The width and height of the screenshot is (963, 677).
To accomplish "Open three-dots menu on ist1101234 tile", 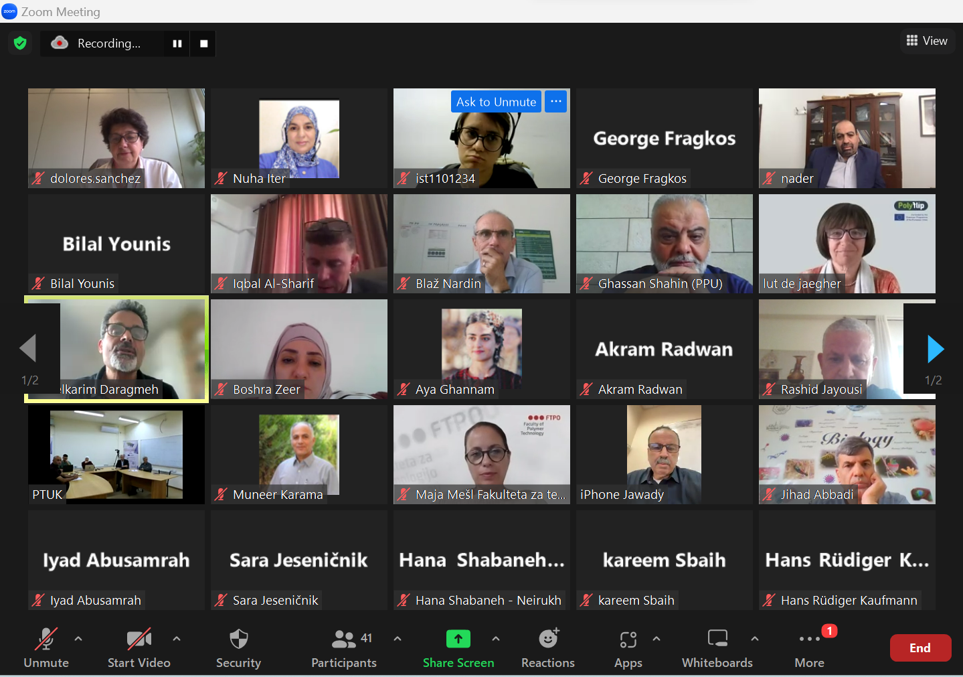I will (x=555, y=102).
